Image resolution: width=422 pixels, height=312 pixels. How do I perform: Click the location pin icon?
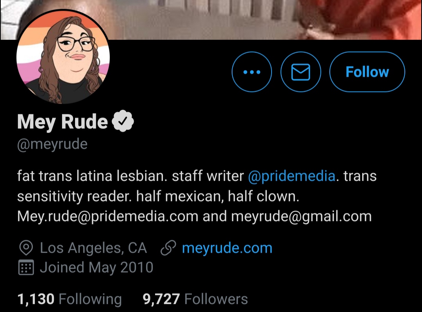pos(26,248)
